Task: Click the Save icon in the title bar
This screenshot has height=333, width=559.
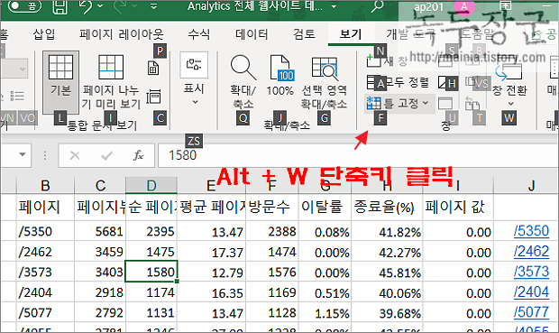Action: (x=60, y=7)
